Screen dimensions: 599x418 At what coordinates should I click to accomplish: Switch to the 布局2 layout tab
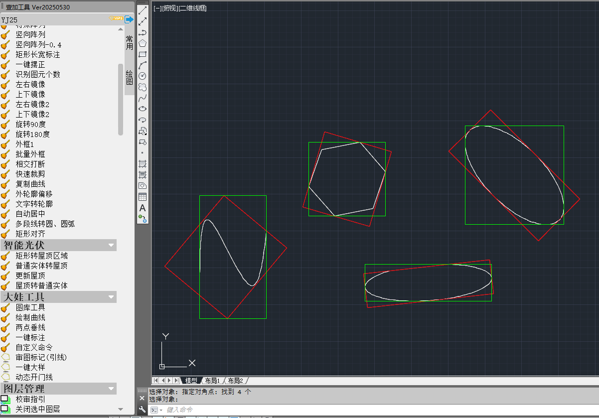click(235, 380)
